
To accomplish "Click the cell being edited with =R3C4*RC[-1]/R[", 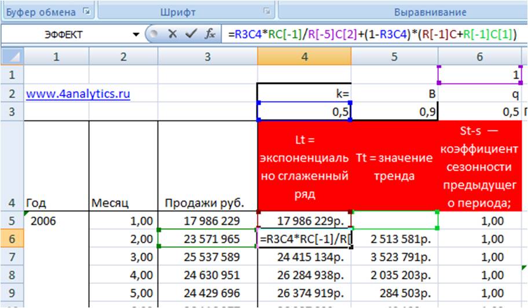I will (x=305, y=239).
